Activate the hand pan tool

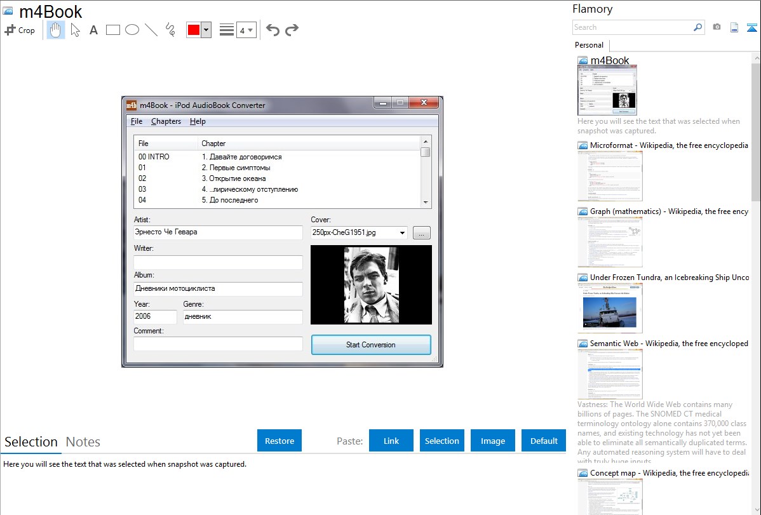(x=56, y=30)
